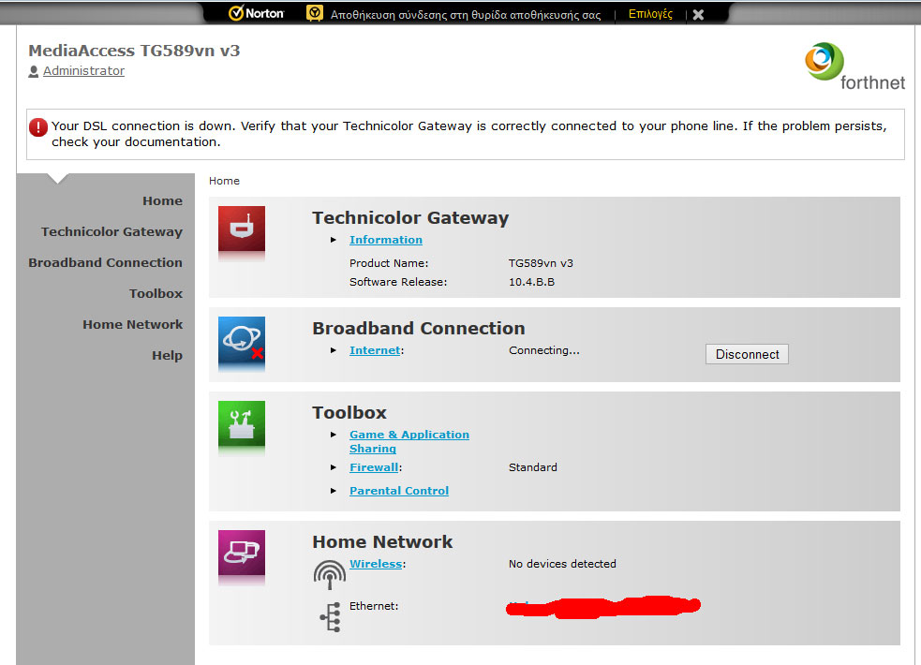This screenshot has height=665, width=921.
Task: Click the software release value 10.4.B.B
Action: tap(531, 282)
